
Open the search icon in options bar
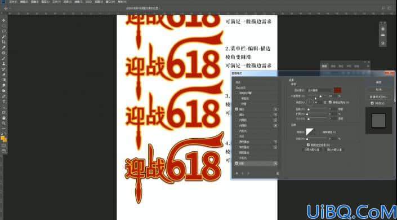point(383,7)
